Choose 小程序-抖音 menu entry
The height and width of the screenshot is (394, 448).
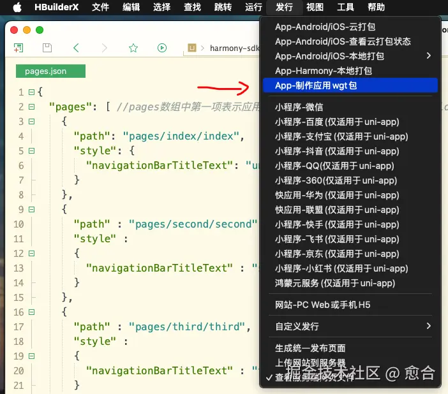pyautogui.click(x=350, y=151)
